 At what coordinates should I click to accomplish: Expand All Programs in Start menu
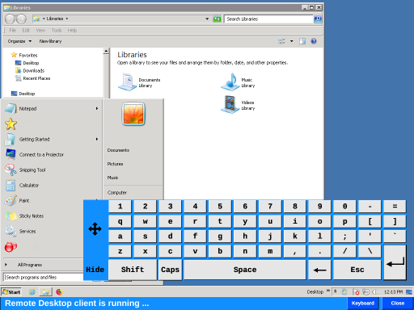30,265
